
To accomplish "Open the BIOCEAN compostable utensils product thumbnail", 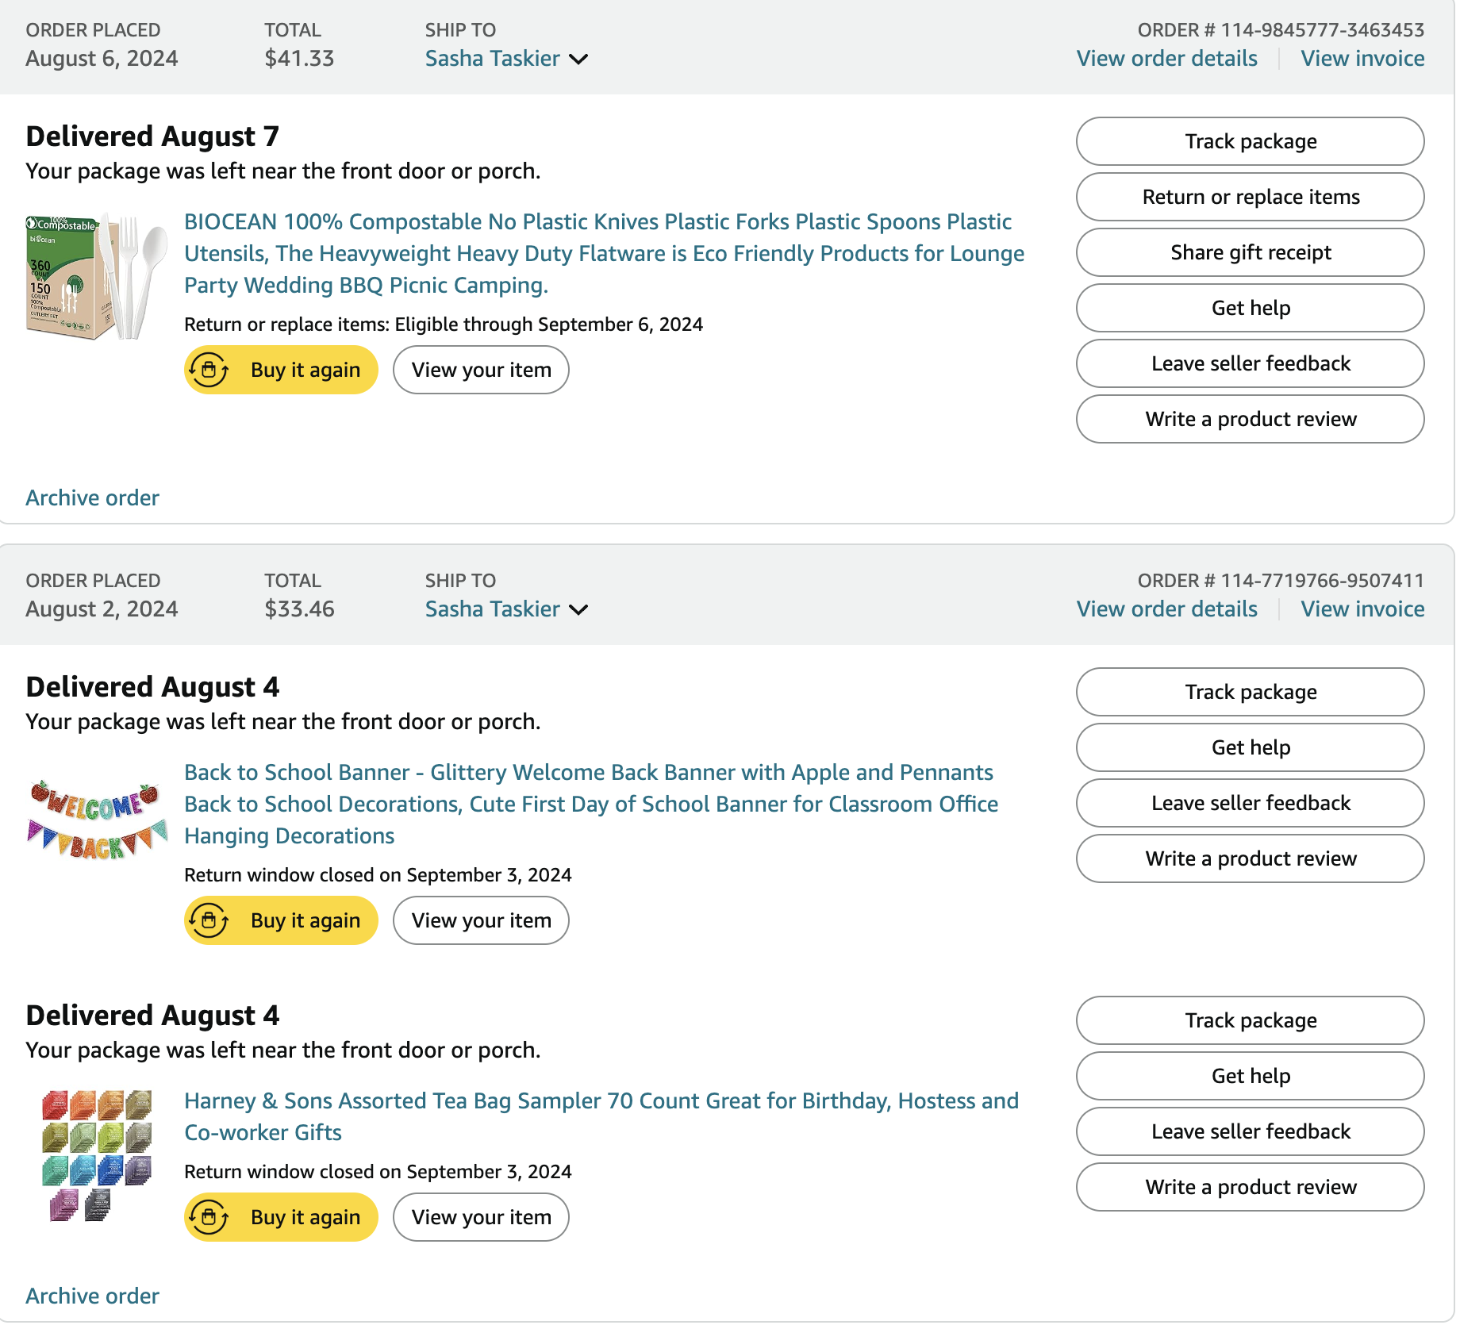I will click(x=96, y=276).
